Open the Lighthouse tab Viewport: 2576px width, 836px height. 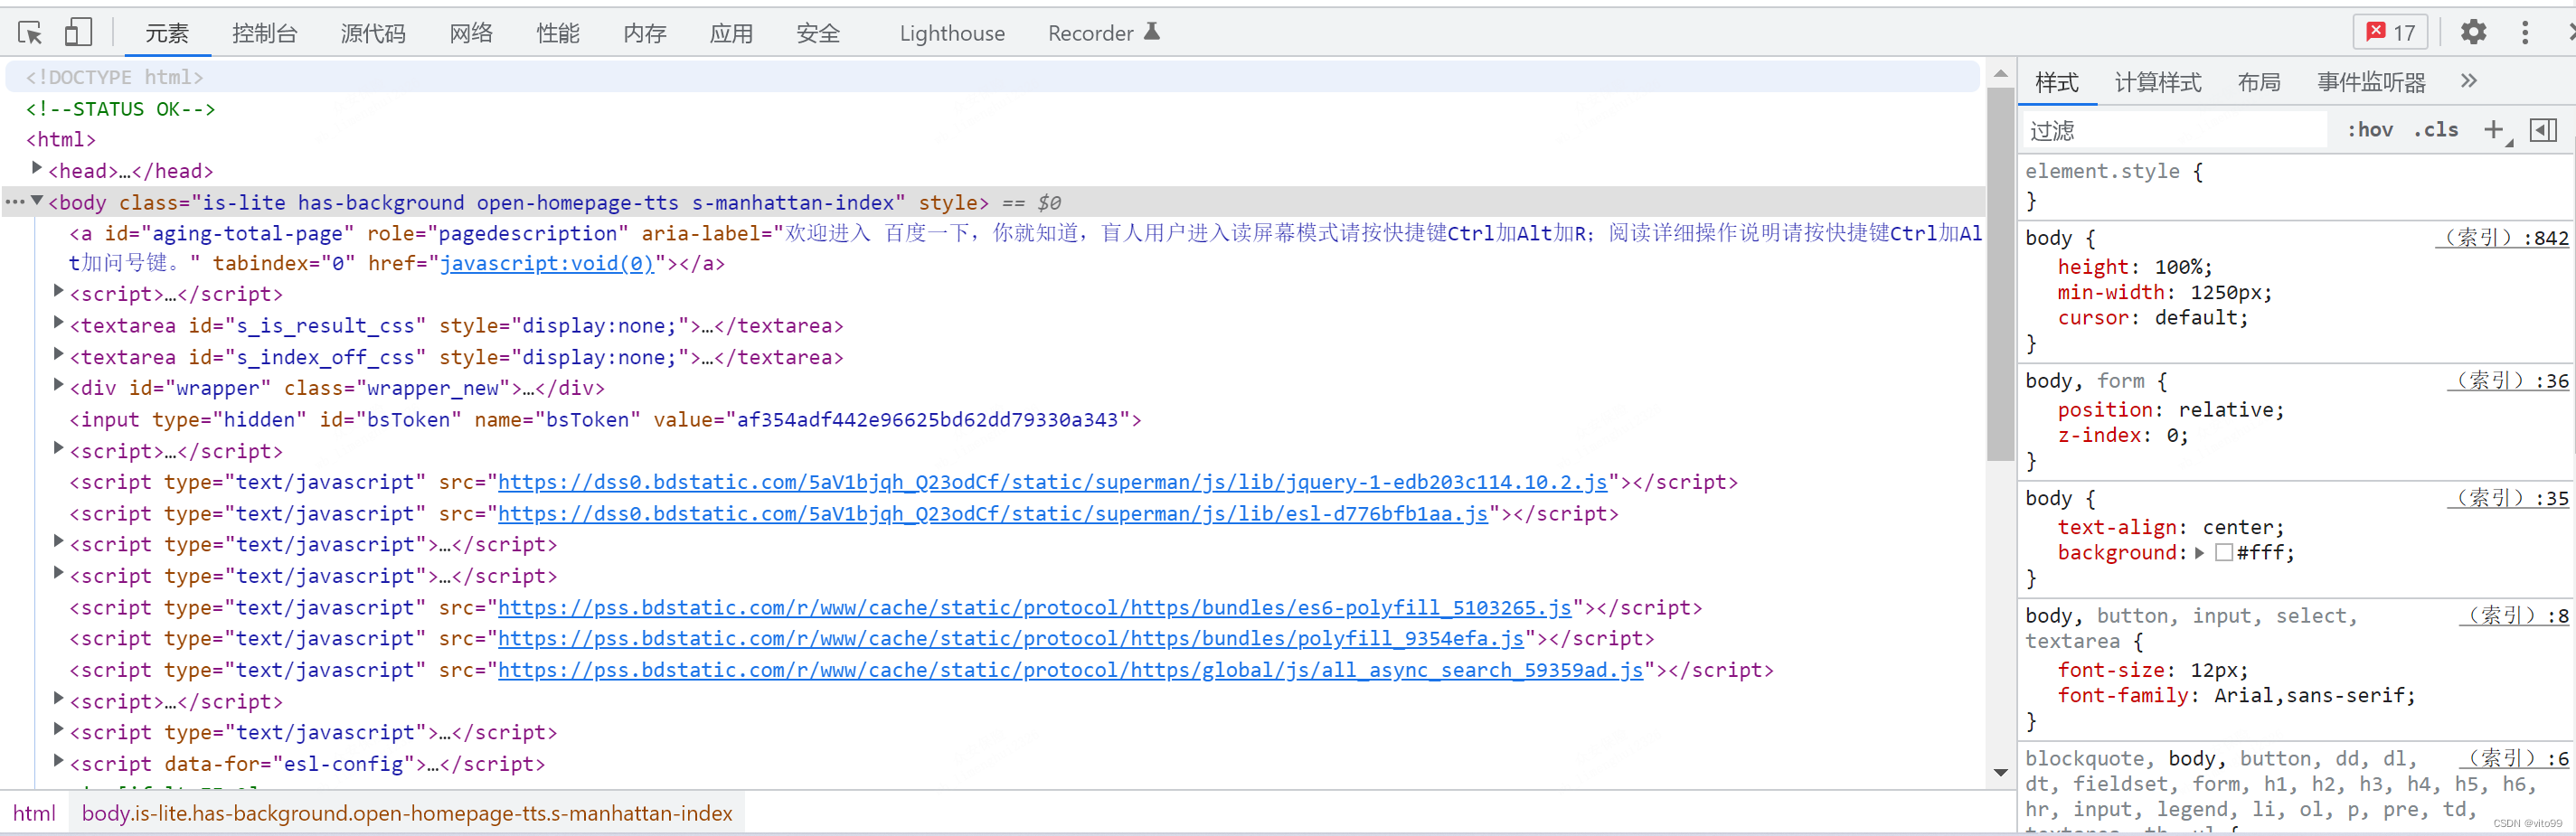point(952,33)
